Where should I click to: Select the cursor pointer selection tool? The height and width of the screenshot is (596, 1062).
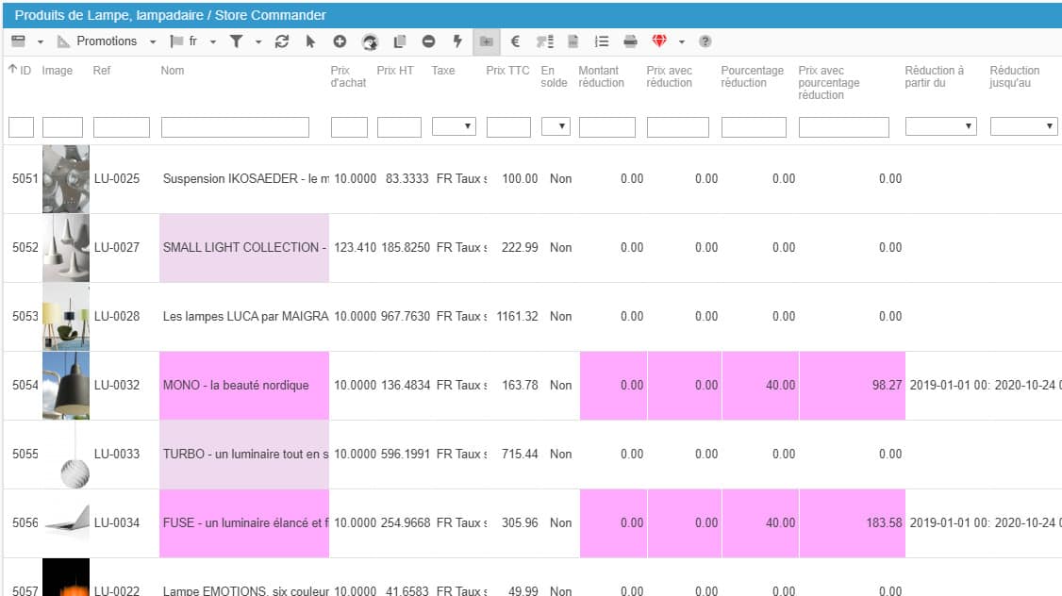[x=310, y=41]
